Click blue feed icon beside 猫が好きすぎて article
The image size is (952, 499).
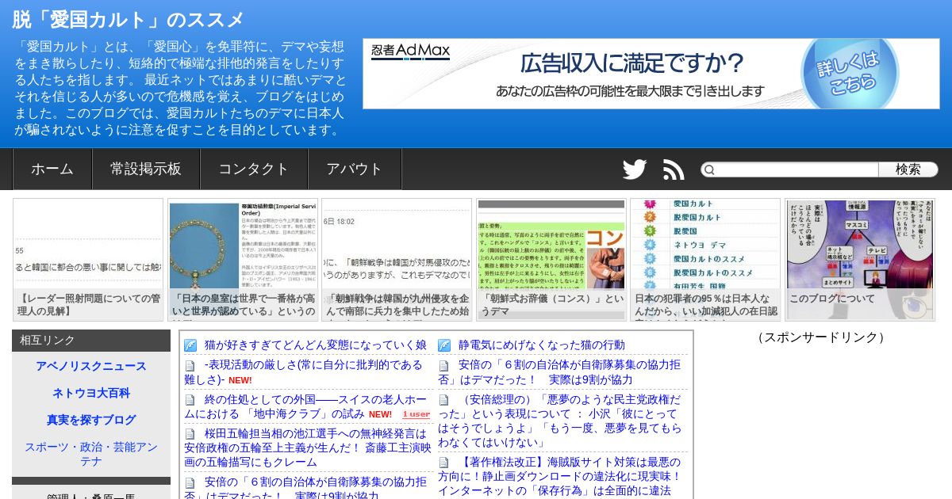click(x=190, y=345)
